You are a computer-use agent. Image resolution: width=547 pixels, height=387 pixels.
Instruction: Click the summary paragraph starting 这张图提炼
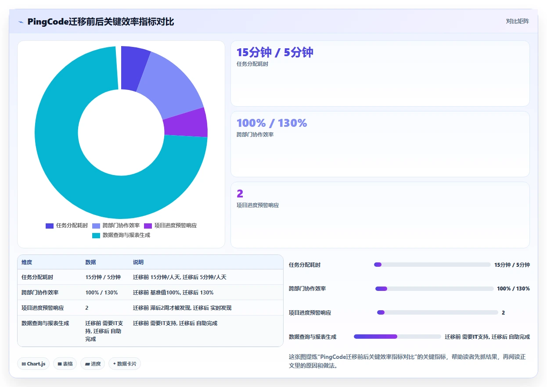pos(407,361)
